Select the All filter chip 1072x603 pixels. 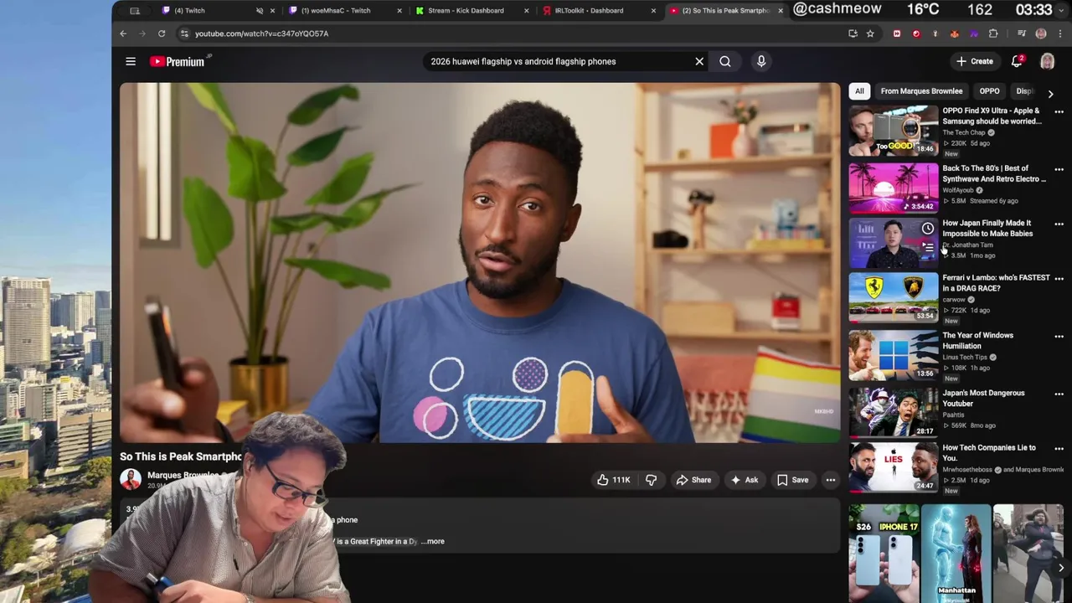click(x=859, y=90)
